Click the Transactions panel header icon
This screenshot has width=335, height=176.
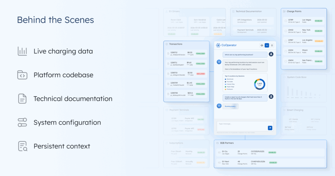(x=167, y=44)
